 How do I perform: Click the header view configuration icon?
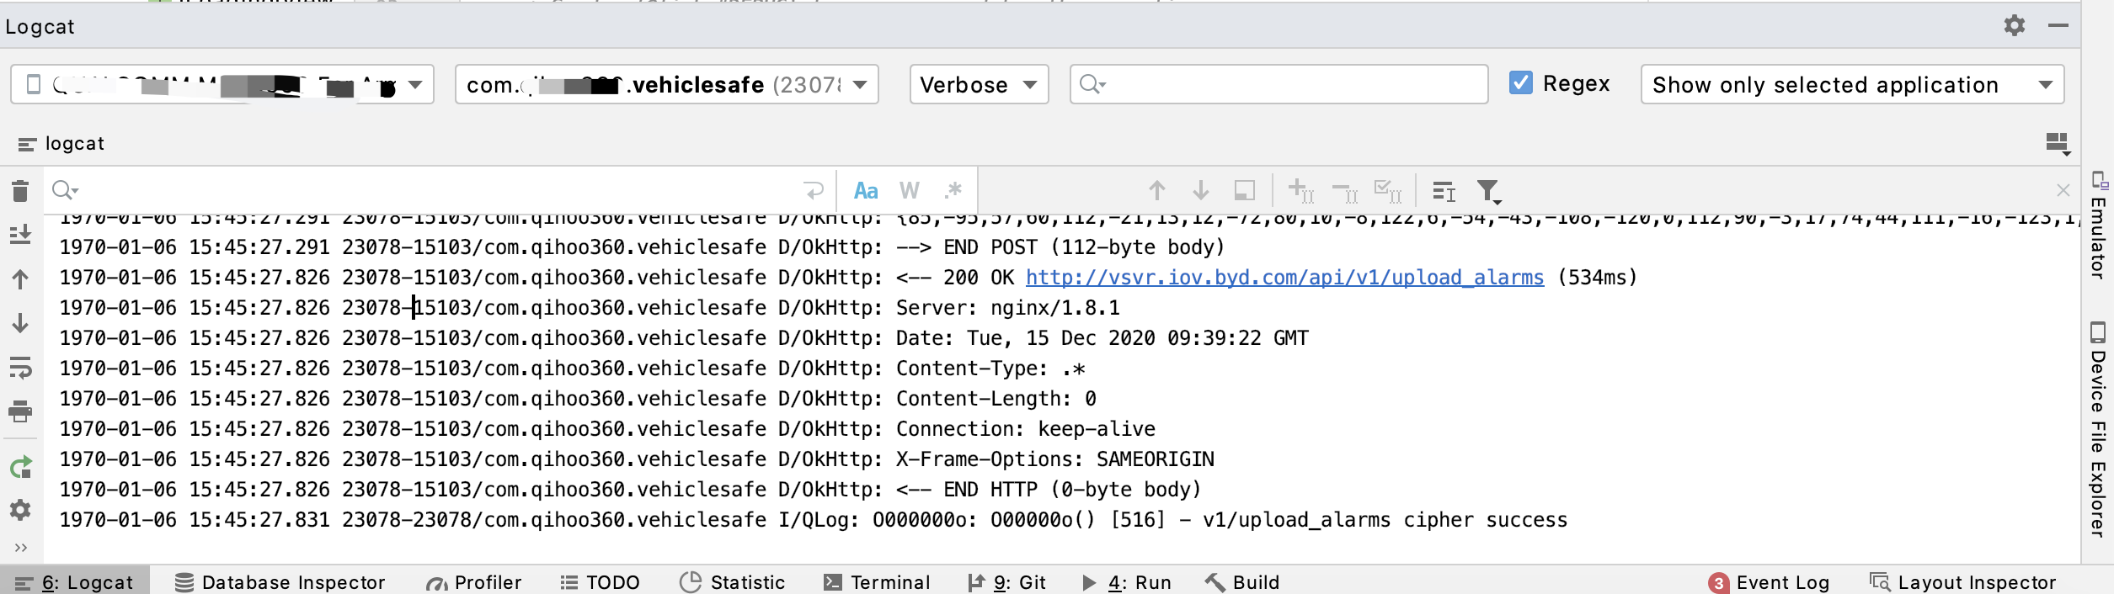[x=2058, y=143]
